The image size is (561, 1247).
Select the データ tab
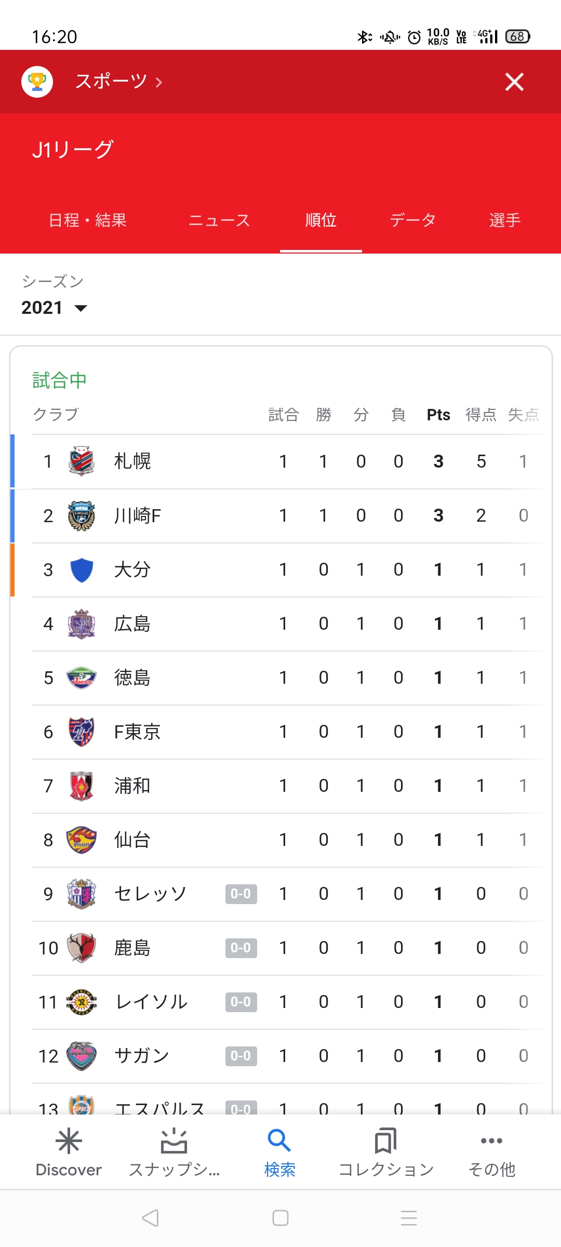tap(413, 220)
